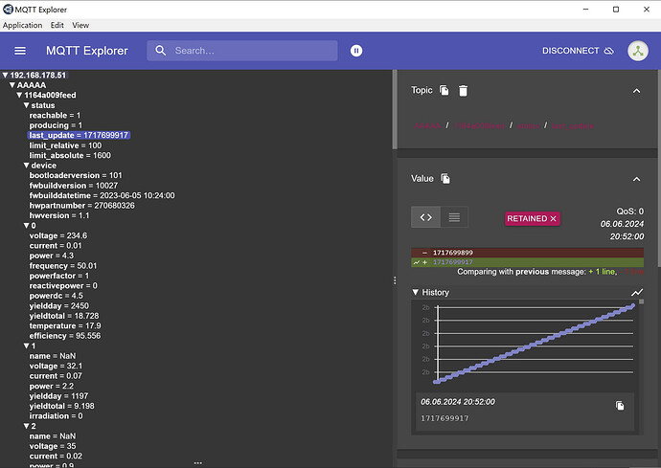Screen dimensions: 661x468
Task: Click the MQTT Explorer app logo in the title bar
Action: (x=8, y=9)
